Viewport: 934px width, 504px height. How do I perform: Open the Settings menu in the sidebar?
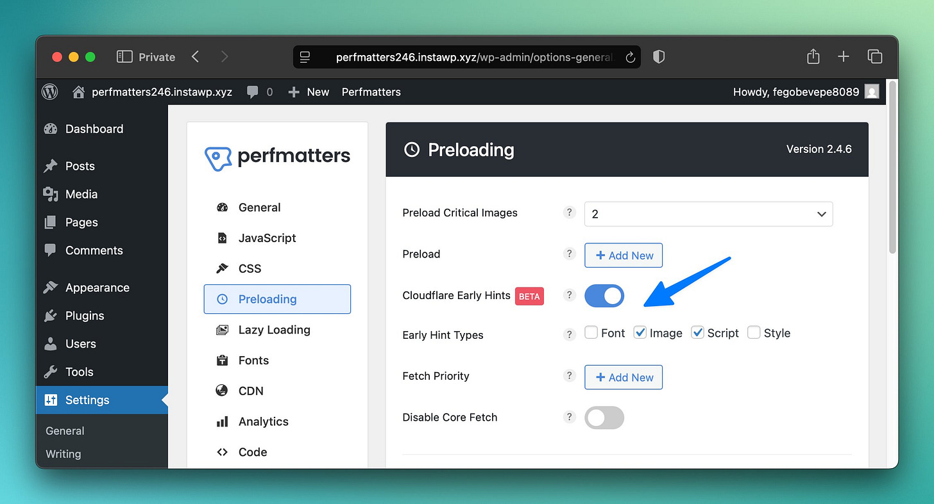(x=102, y=400)
